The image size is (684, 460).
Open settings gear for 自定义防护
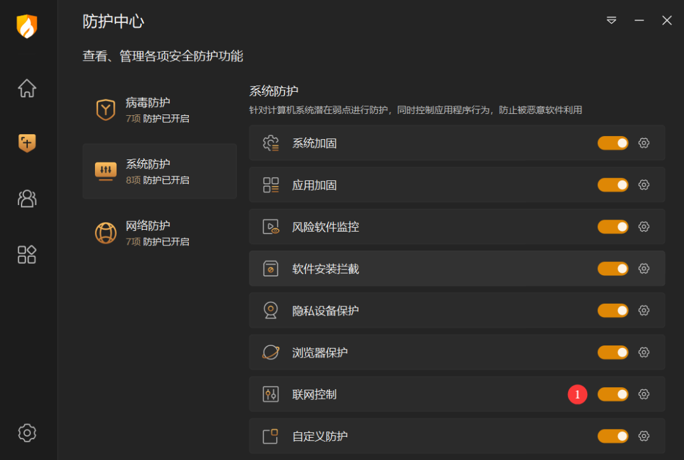tap(644, 436)
